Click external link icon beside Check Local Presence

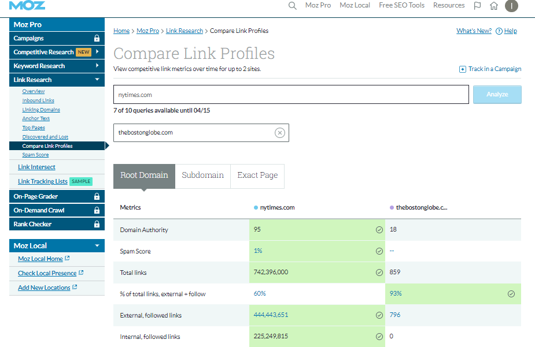point(81,273)
